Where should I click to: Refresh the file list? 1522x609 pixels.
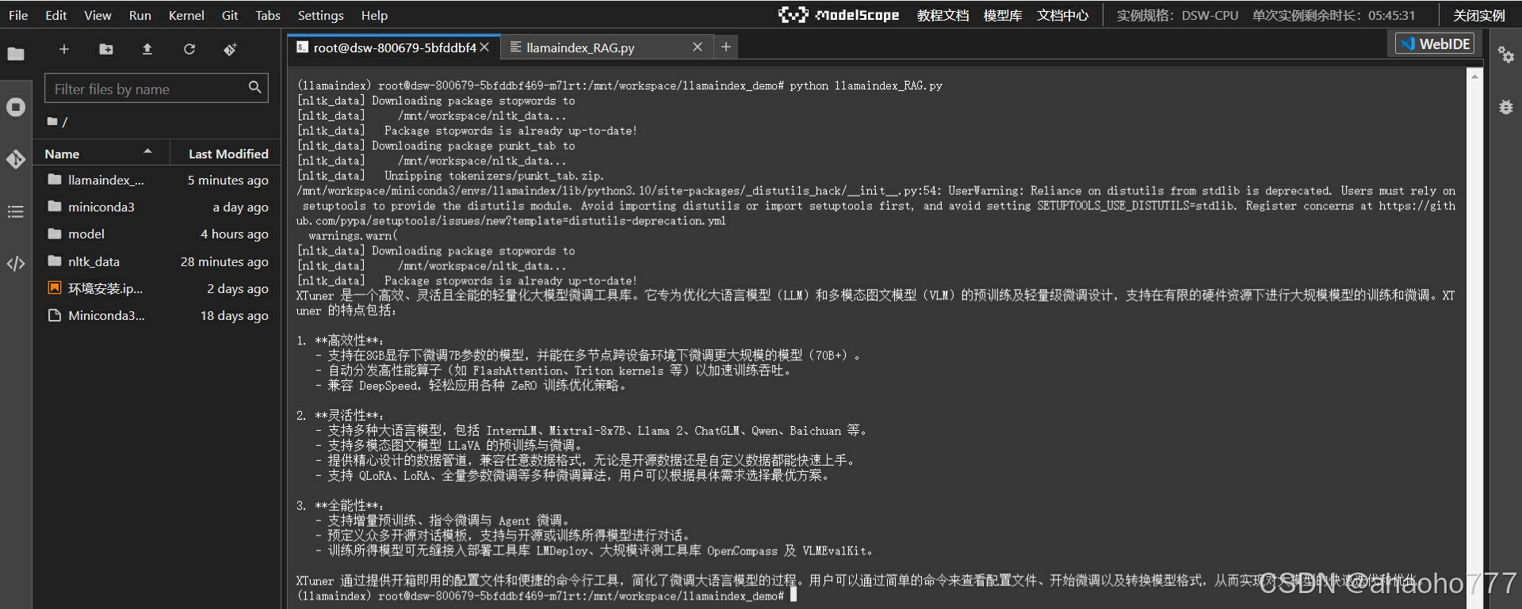tap(189, 49)
